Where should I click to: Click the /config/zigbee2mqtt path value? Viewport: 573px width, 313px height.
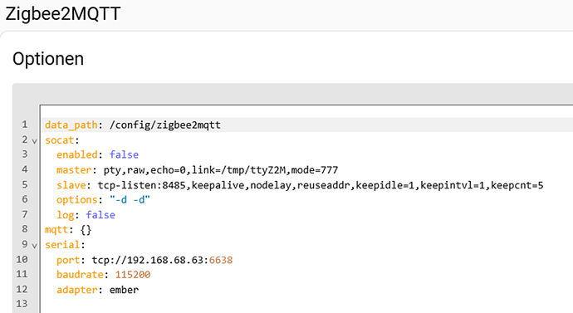tap(165, 125)
